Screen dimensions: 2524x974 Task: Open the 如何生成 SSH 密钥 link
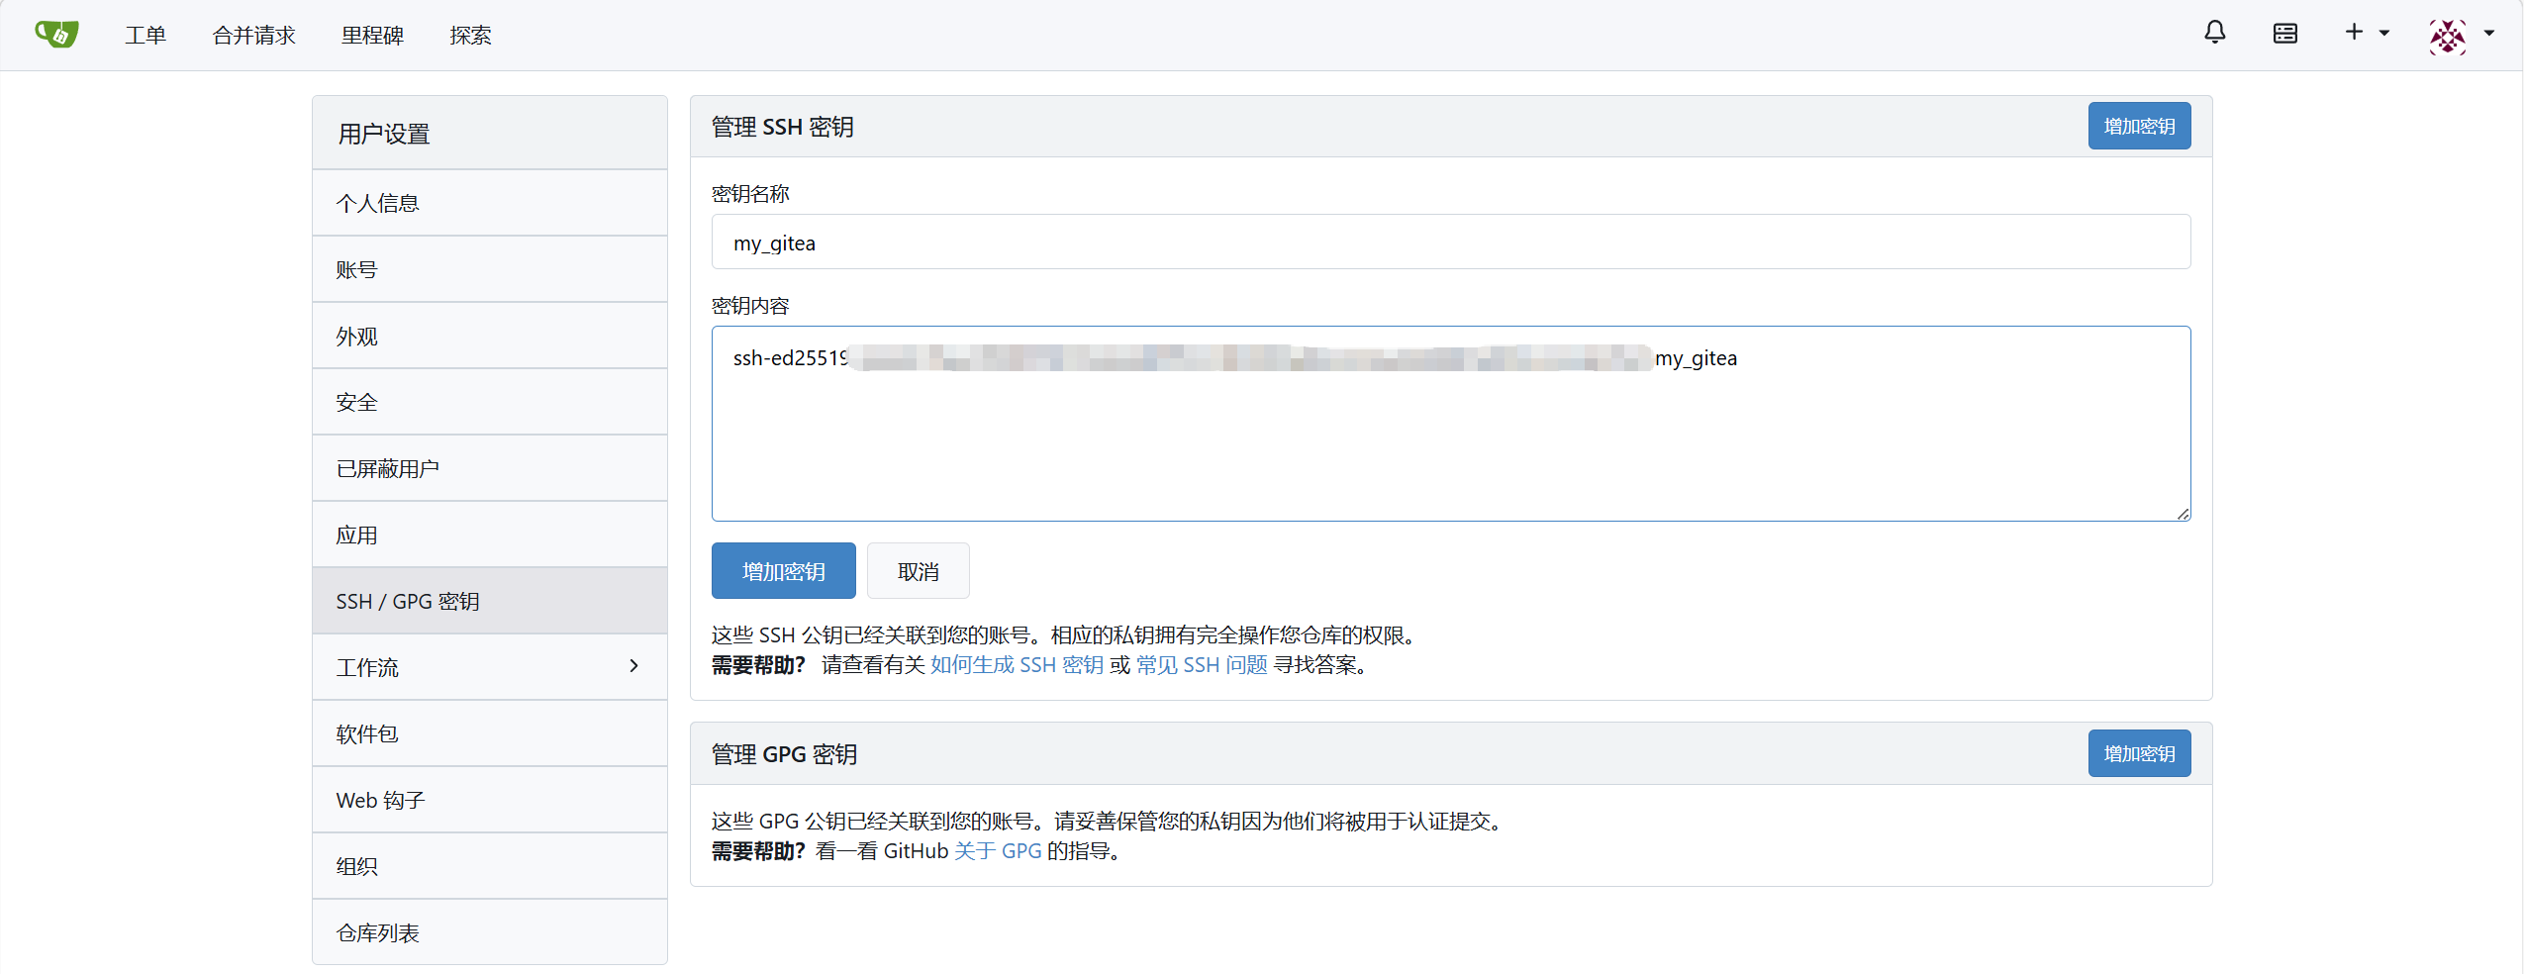(1017, 665)
